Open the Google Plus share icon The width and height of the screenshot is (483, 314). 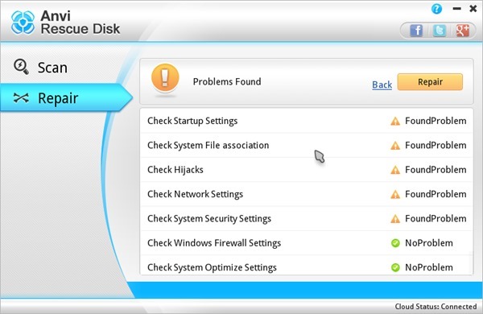[462, 31]
